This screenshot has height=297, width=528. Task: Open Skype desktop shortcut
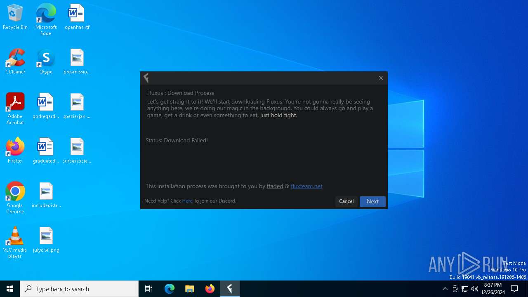pos(46,61)
